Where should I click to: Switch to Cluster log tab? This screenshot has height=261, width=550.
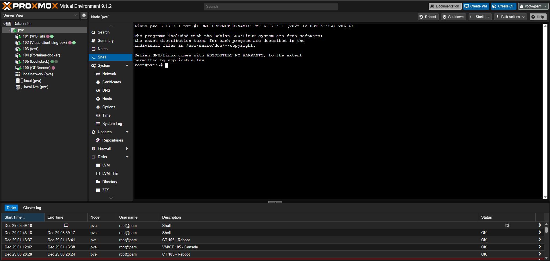pyautogui.click(x=32, y=208)
